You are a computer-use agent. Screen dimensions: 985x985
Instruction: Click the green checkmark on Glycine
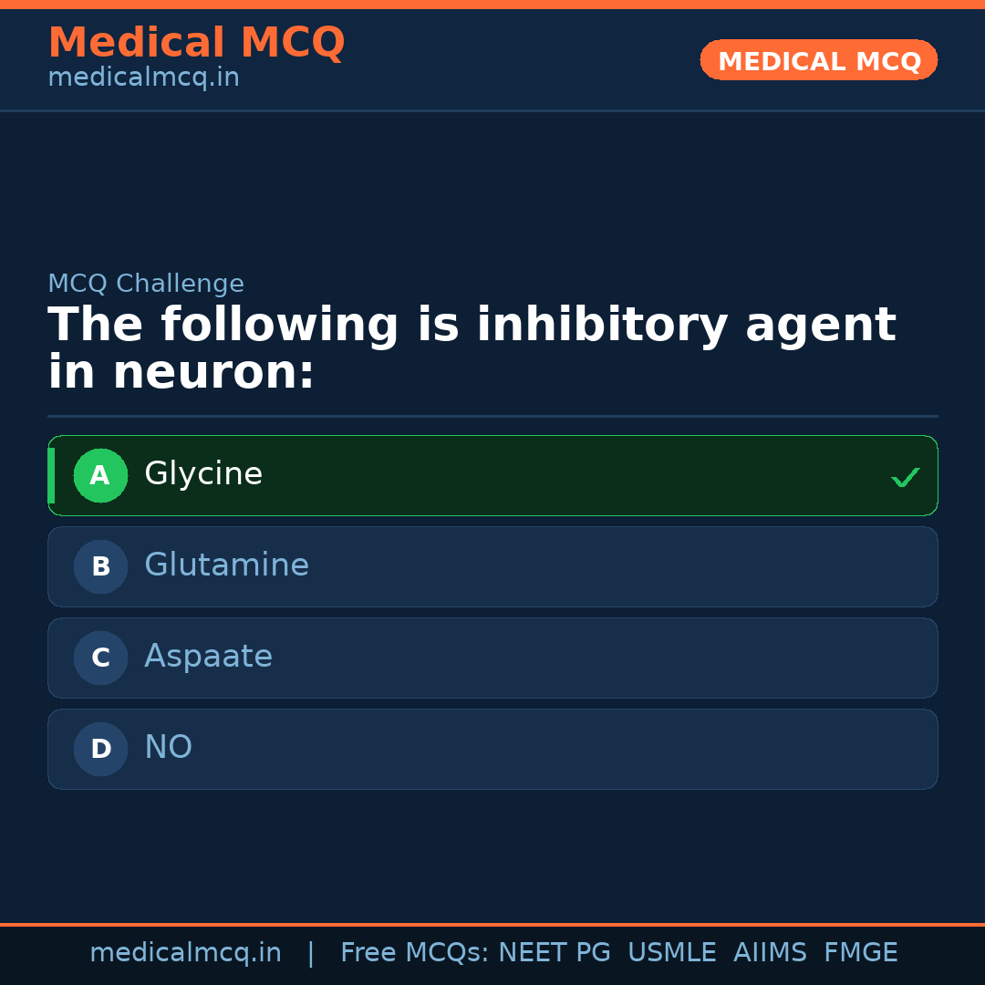(905, 477)
